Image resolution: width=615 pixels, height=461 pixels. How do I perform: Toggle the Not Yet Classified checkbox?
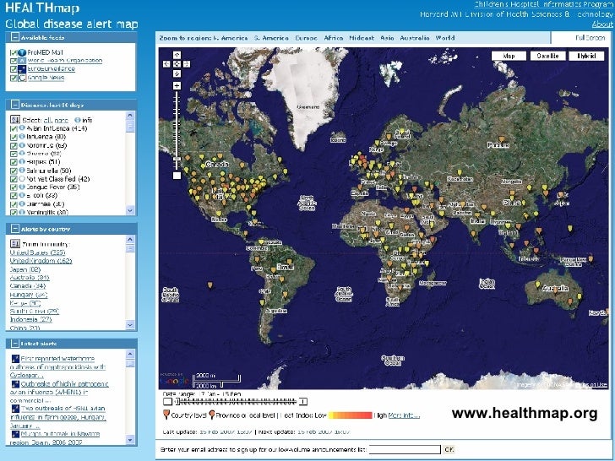pos(14,179)
